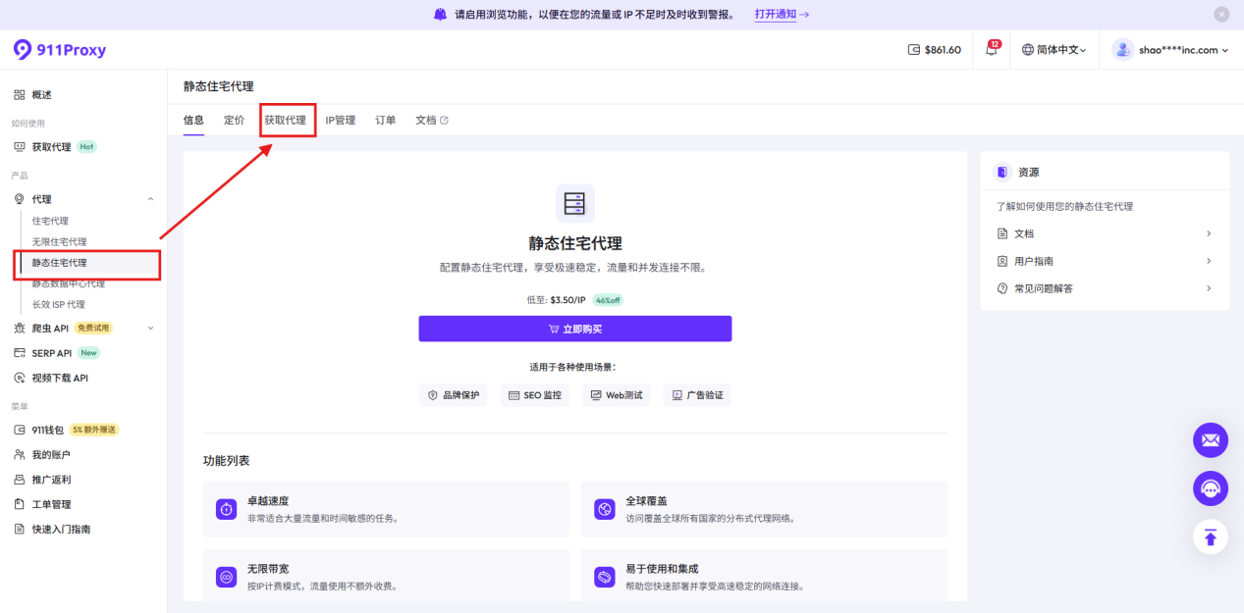Open 911钱包 in the sidebar
This screenshot has width=1244, height=613.
tap(48, 430)
